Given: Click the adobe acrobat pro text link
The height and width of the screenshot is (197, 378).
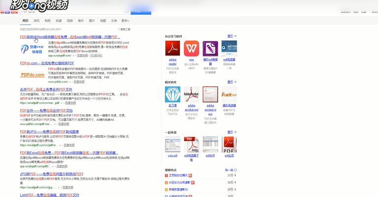Looking at the screenshot, I should 191,108.
